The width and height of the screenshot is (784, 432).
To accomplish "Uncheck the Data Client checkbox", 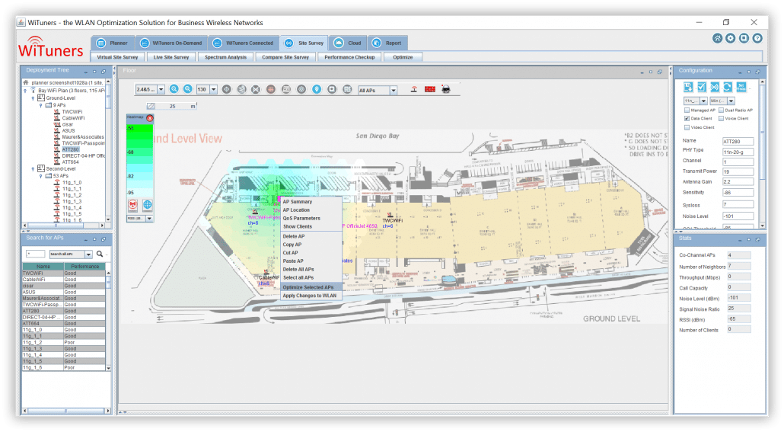I will pos(687,119).
